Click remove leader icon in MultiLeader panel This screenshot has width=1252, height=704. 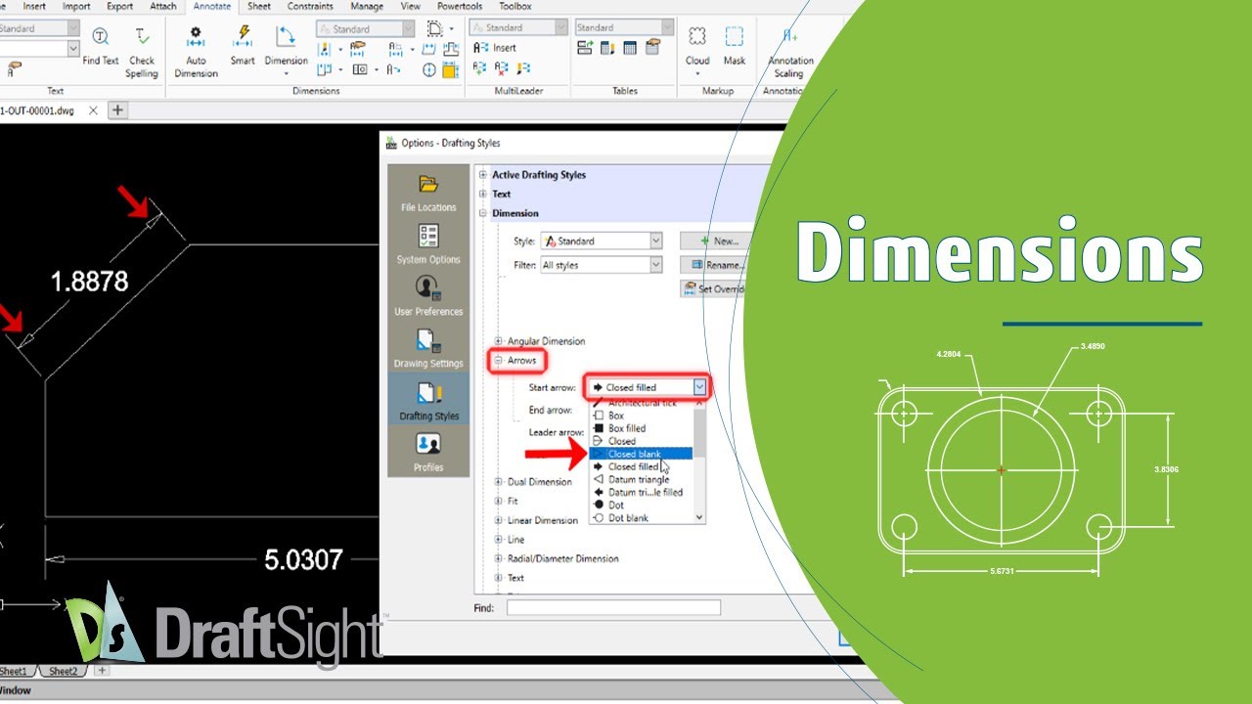502,68
